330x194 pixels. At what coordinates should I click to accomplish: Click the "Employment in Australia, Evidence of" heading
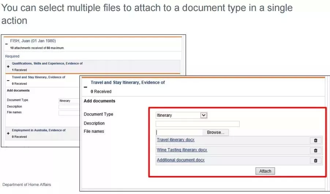pyautogui.click(x=39, y=130)
